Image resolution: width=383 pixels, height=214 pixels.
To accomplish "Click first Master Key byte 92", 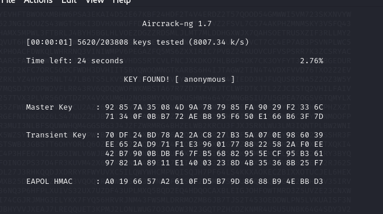I will (x=110, y=107).
